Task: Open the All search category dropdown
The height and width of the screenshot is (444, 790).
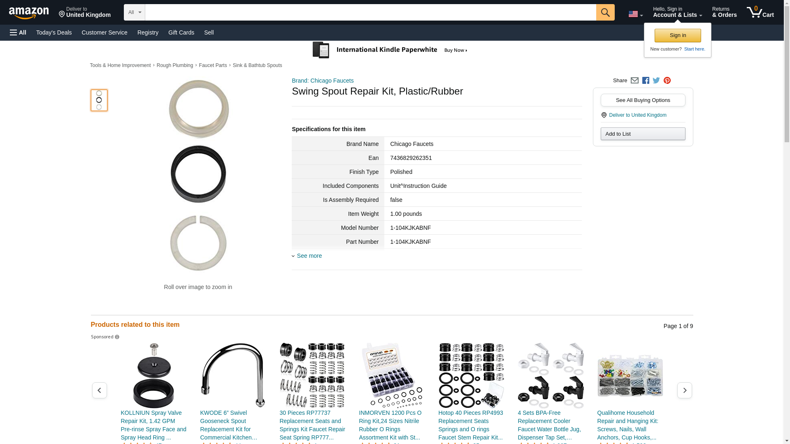Action: pyautogui.click(x=134, y=12)
